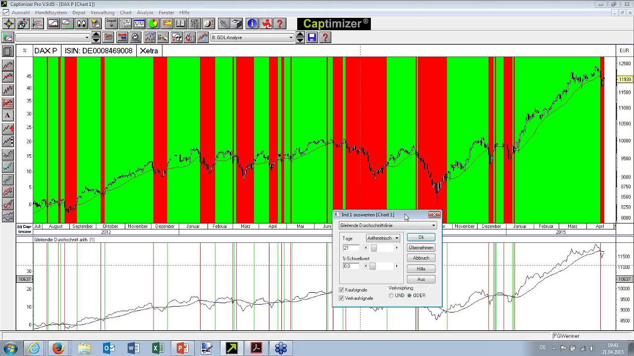Click the DAX P title label
Screen dimensions: 634x356
tap(46, 51)
